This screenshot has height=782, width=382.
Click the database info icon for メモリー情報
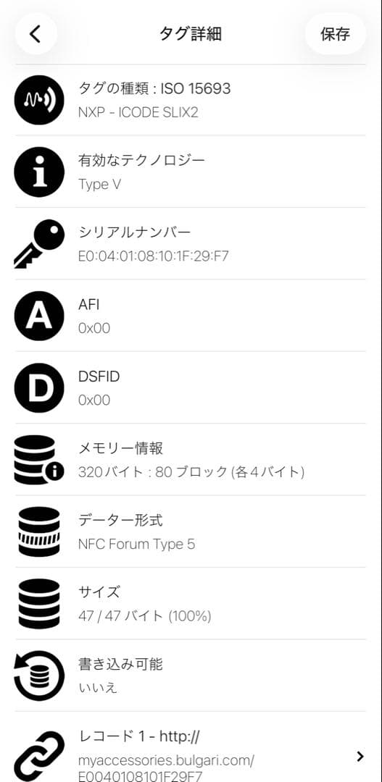coord(39,460)
